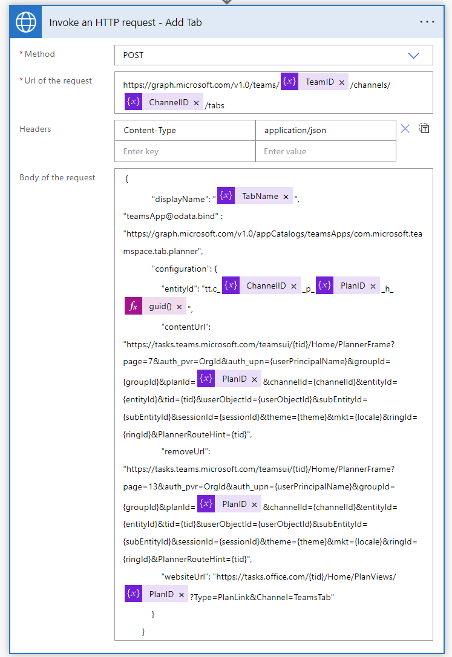Click the empty Enter key header field
Screen dimensions: 452x657
(x=185, y=151)
